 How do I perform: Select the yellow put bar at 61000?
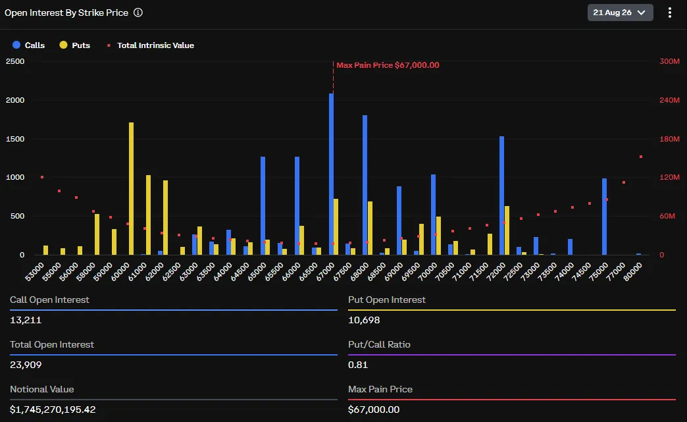tap(148, 215)
